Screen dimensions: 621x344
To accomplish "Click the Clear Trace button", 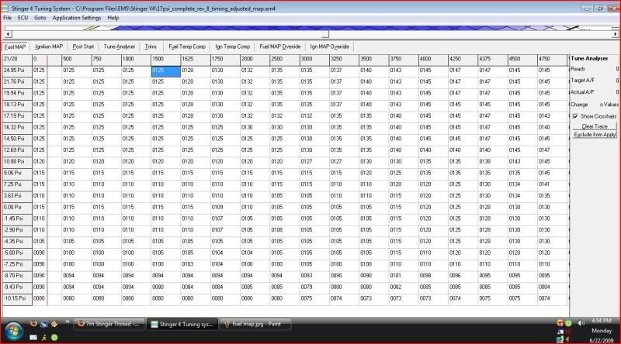I will 595,126.
